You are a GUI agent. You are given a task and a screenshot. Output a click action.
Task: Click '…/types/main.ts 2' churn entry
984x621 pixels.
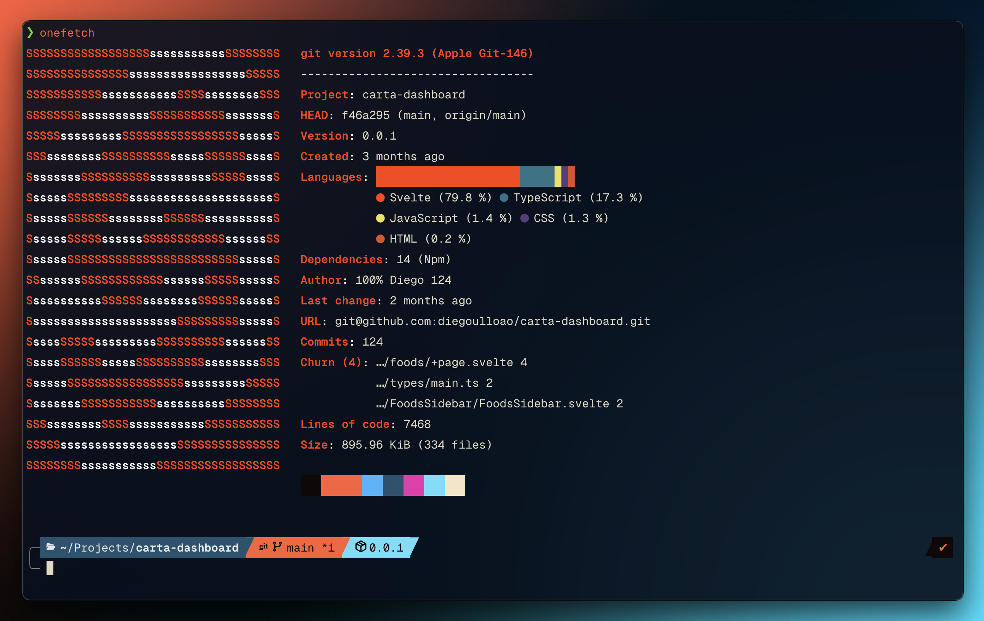434,383
